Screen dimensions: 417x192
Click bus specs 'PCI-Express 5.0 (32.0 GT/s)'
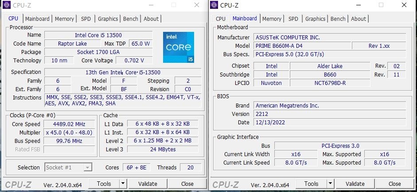330,54
